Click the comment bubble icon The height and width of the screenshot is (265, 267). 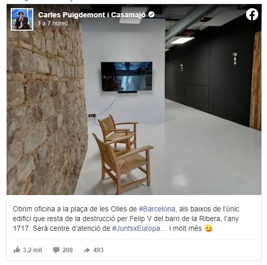(56, 250)
